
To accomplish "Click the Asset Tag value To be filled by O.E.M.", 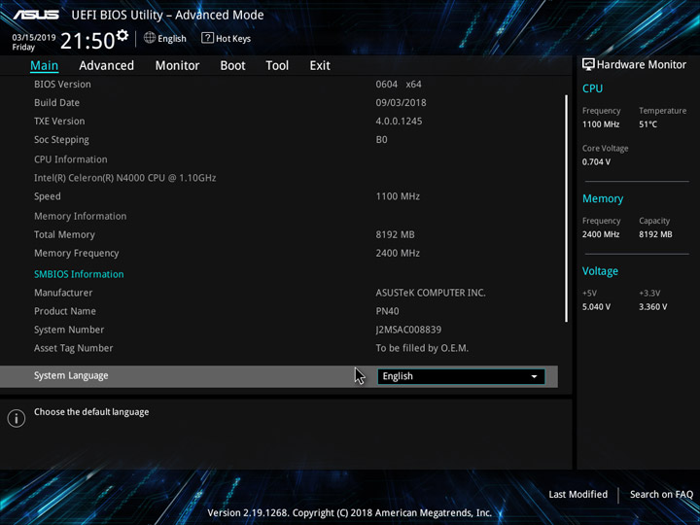I will 422,348.
